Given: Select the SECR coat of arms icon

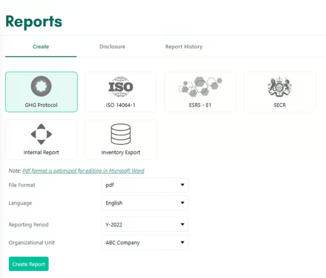Looking at the screenshot, I should point(280,87).
